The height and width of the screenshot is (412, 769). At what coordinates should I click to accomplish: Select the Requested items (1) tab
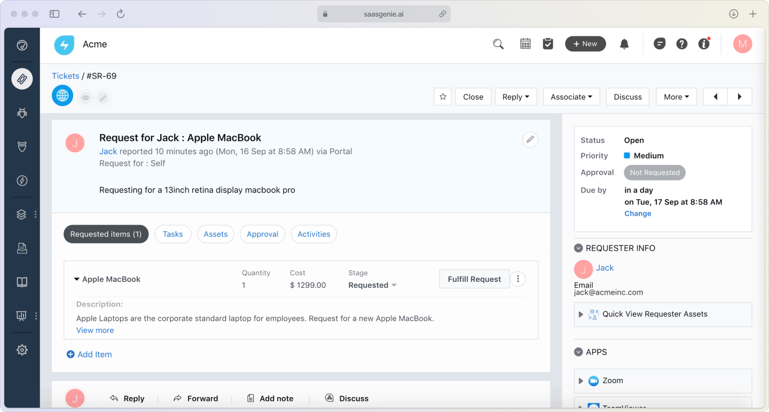coord(106,234)
